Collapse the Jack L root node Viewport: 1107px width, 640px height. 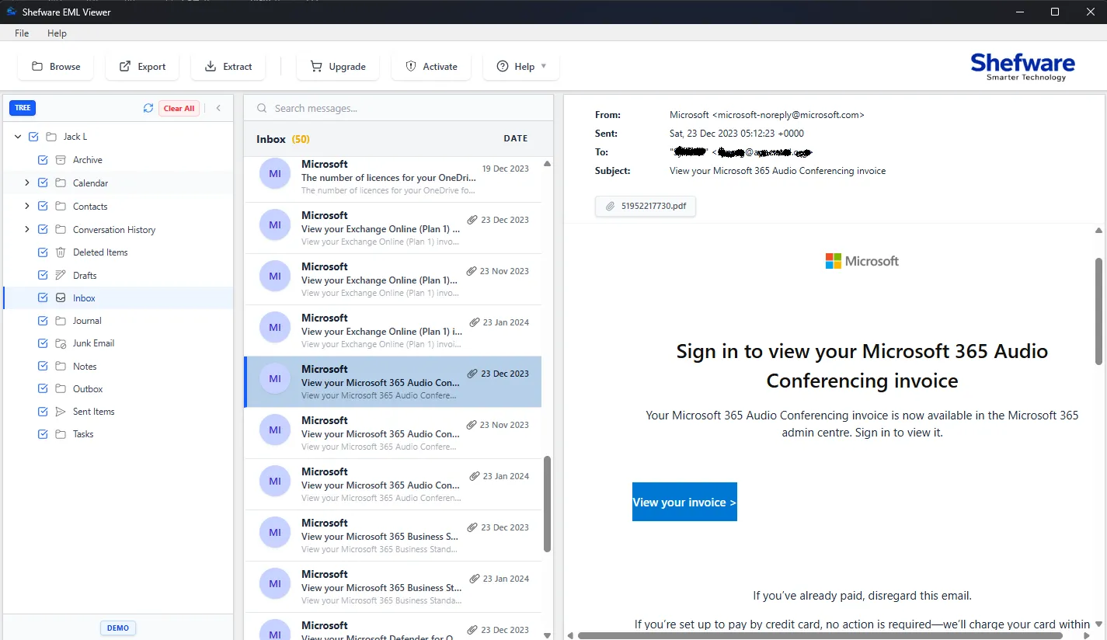coord(18,137)
